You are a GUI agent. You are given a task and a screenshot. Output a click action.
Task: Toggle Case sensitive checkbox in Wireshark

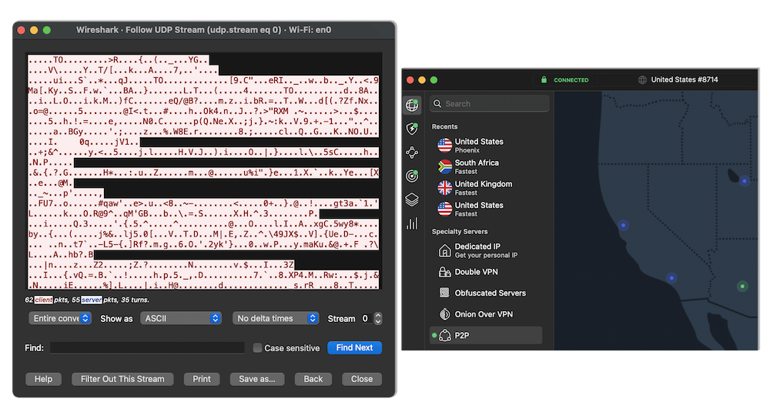pyautogui.click(x=257, y=348)
